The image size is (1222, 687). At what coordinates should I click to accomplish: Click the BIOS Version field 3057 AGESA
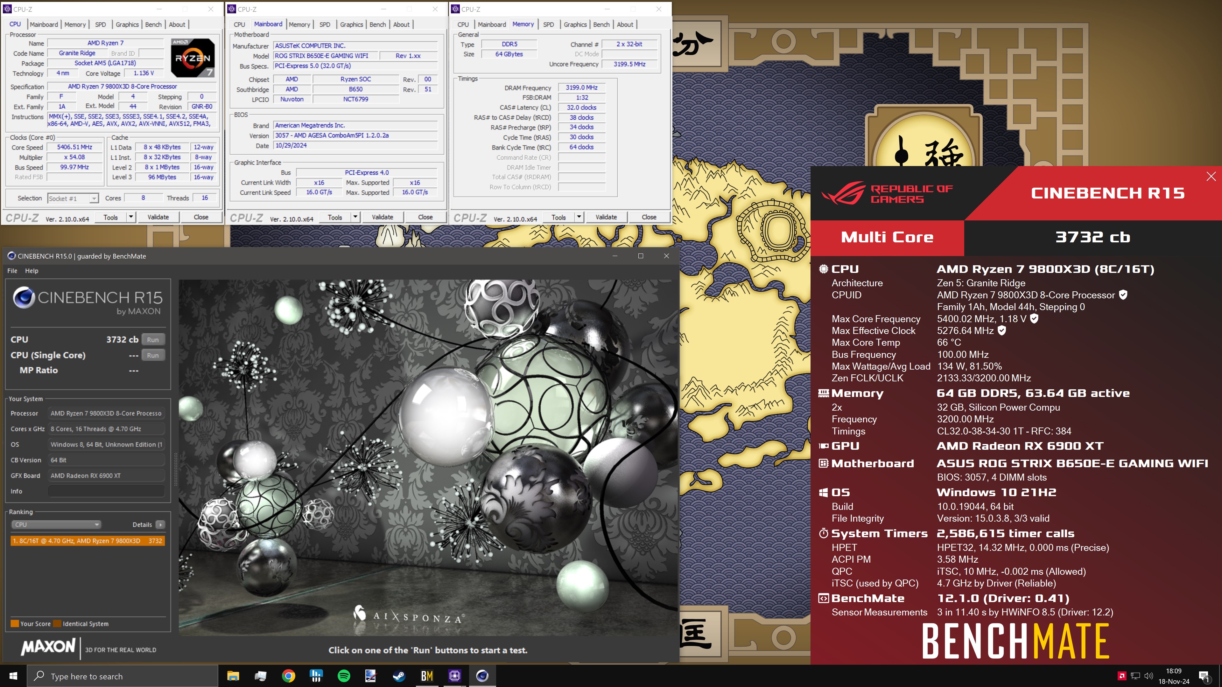point(356,135)
